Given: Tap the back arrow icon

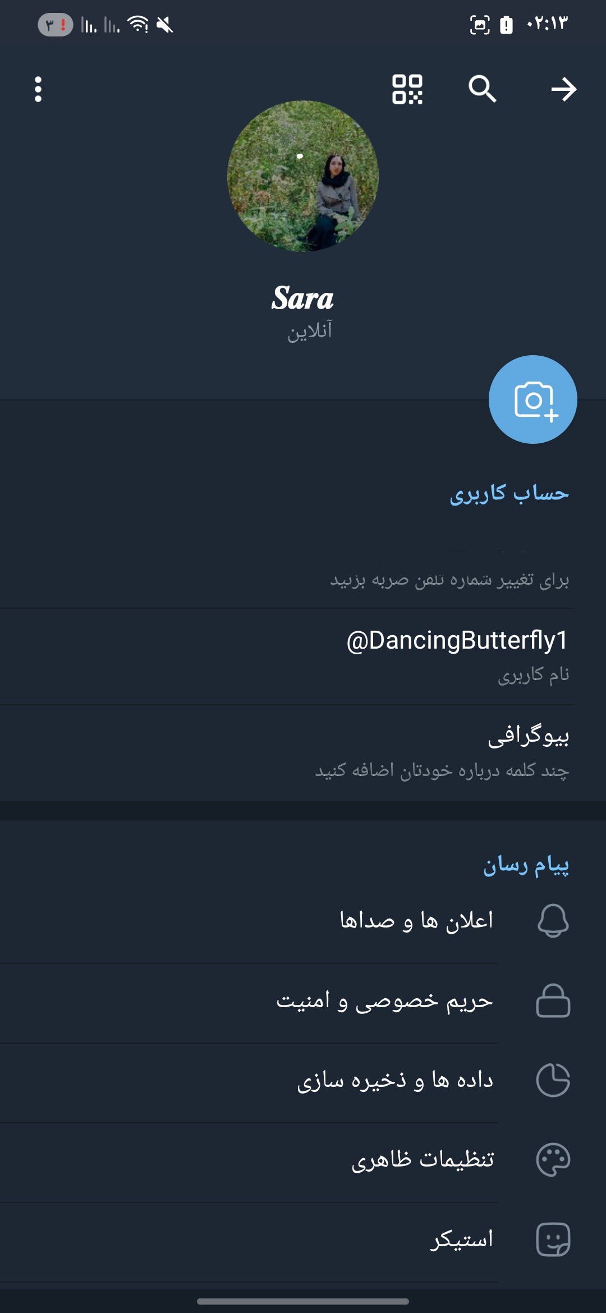Looking at the screenshot, I should point(563,89).
